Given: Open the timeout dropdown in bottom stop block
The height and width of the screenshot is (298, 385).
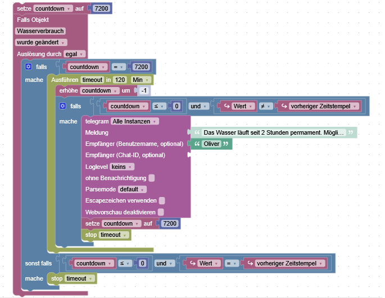Looking at the screenshot, I should point(80,278).
